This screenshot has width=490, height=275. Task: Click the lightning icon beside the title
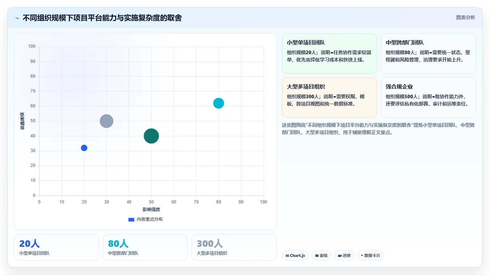pyautogui.click(x=17, y=18)
